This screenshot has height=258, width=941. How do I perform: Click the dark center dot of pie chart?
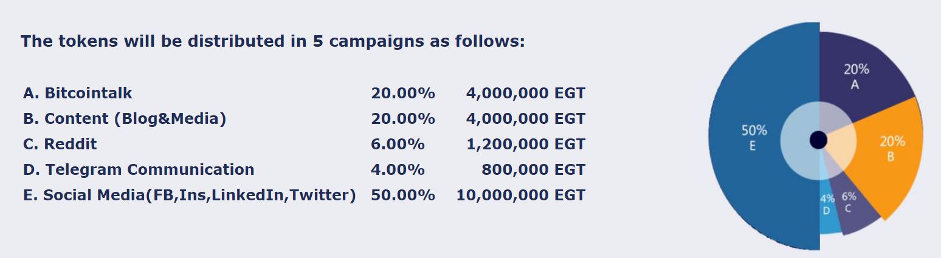coord(819,140)
